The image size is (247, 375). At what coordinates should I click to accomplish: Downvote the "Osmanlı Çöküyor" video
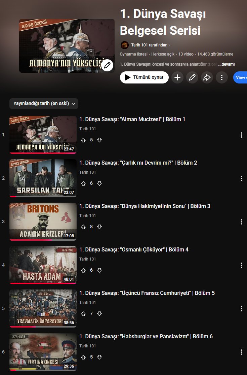tap(99, 270)
